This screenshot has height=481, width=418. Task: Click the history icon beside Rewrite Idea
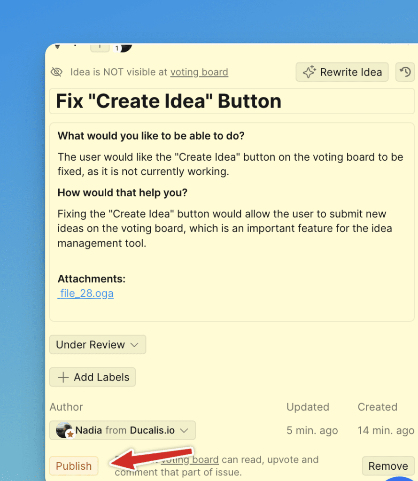click(x=405, y=72)
